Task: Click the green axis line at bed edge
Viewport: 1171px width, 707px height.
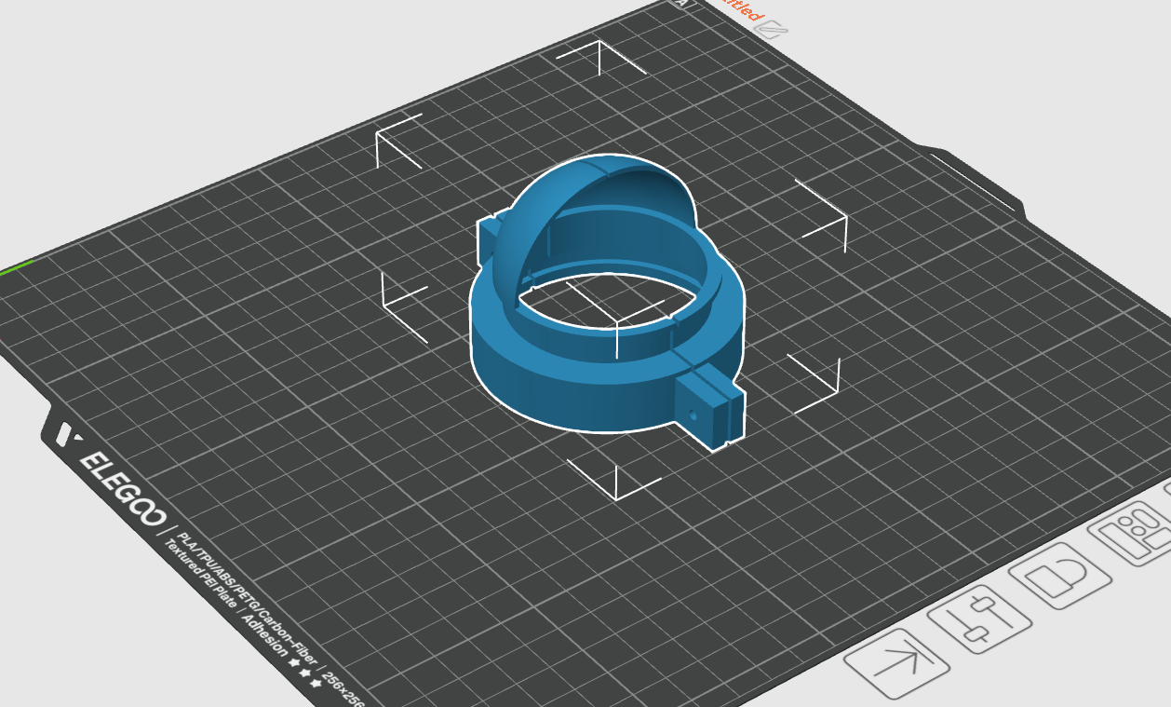Action: [x=17, y=267]
